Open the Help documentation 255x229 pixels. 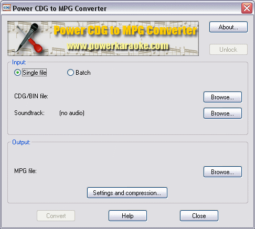tap(127, 216)
